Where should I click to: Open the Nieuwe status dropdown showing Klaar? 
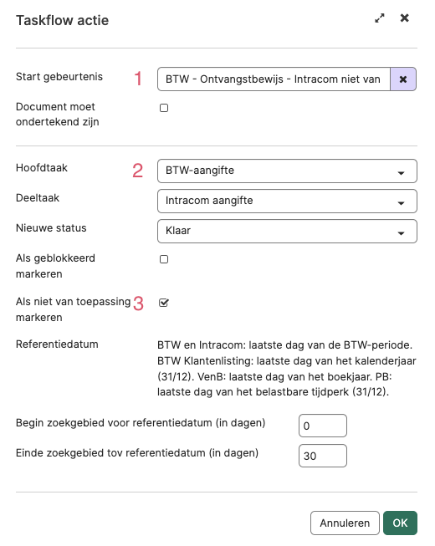tap(287, 232)
